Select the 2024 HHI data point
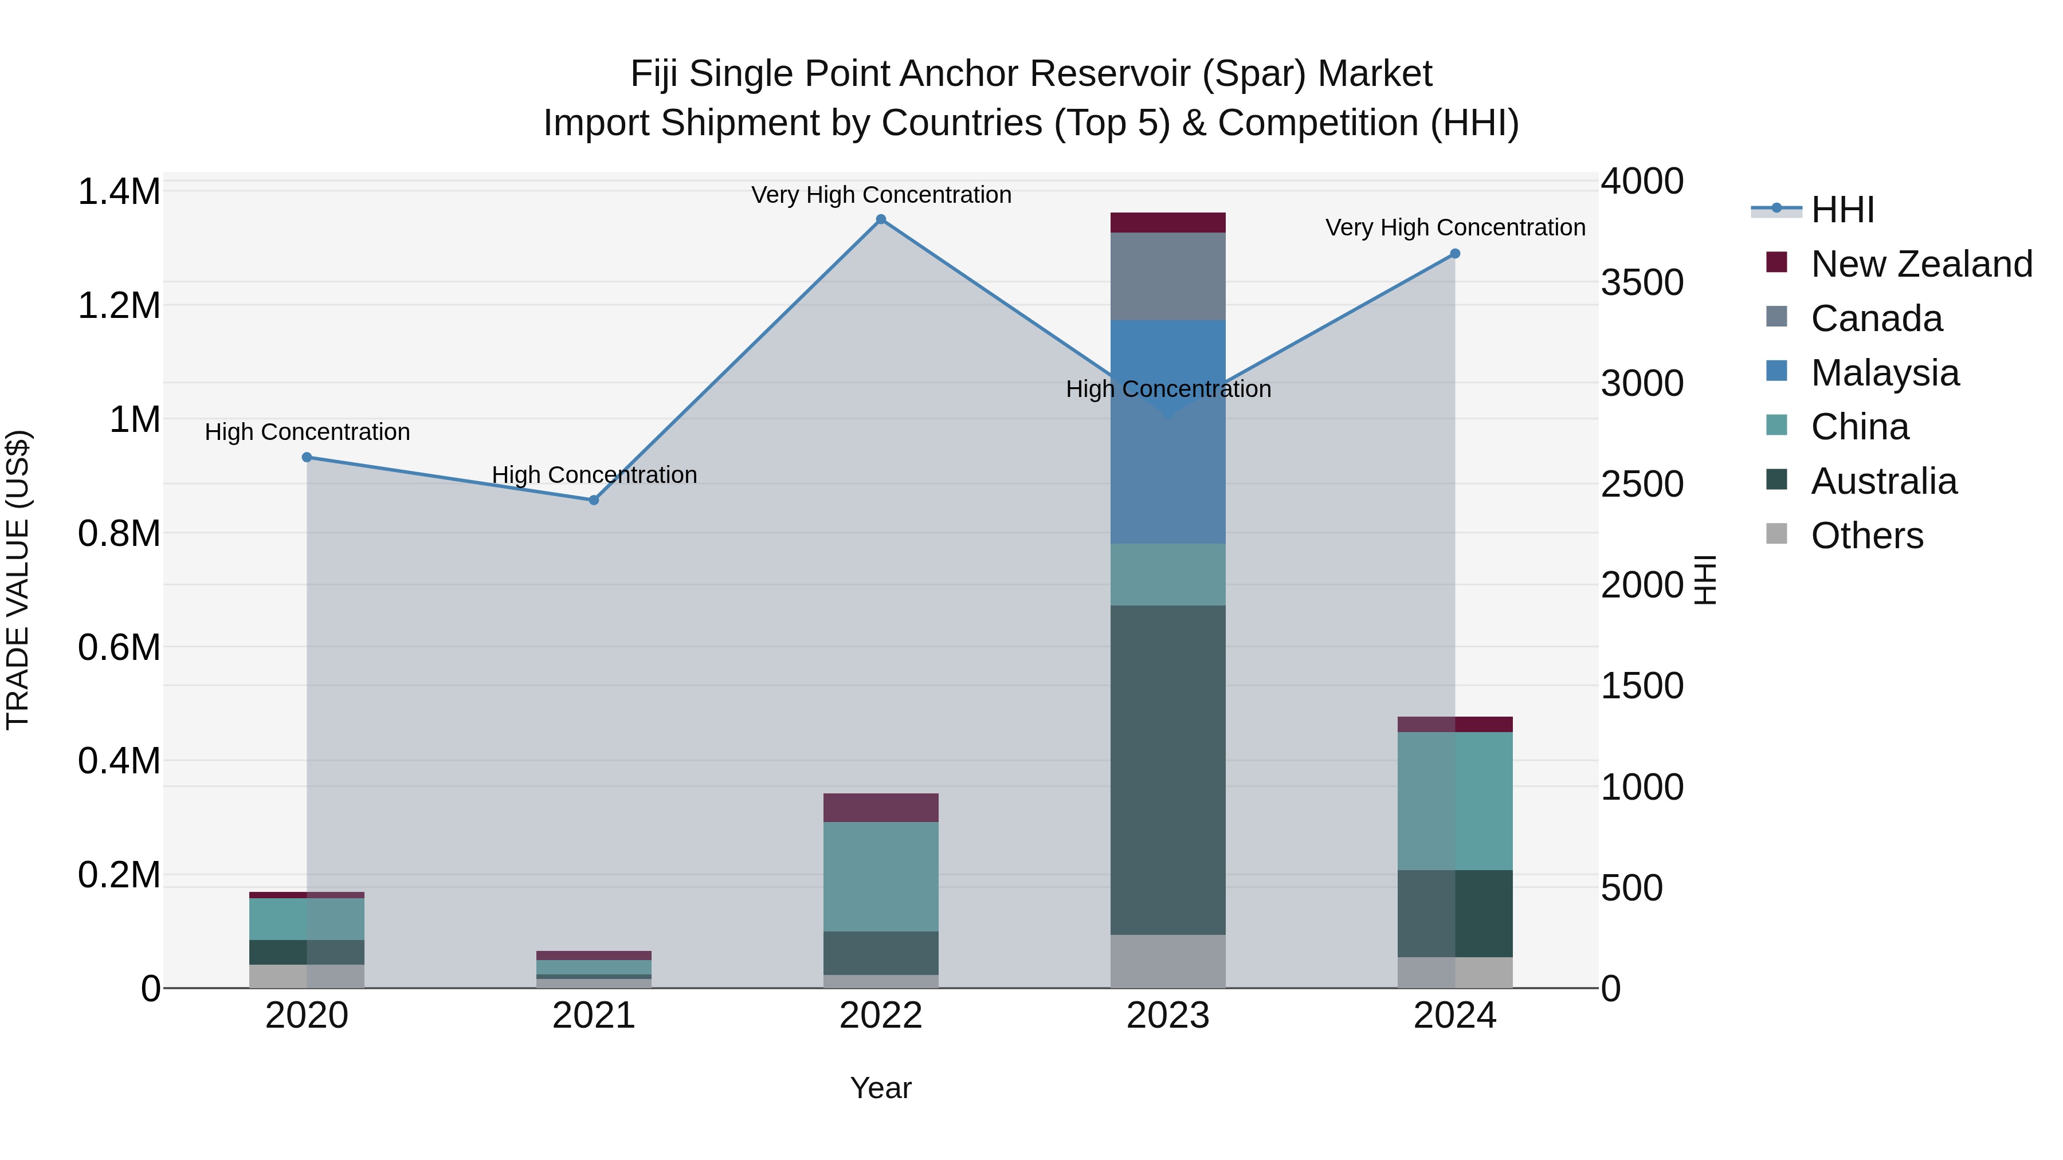Image resolution: width=2063 pixels, height=1160 pixels. point(1455,254)
